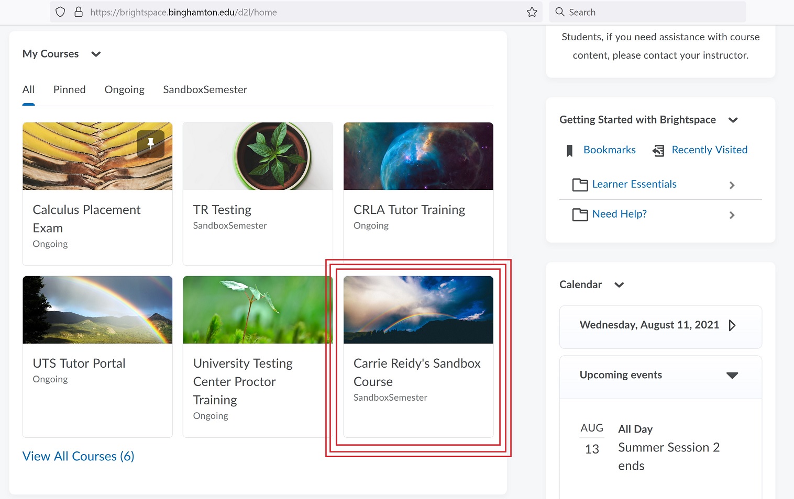Open View All Courses link
Image resolution: width=794 pixels, height=499 pixels.
tap(78, 456)
